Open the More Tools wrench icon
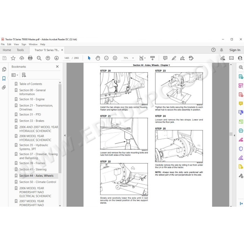The height and width of the screenshot is (244, 244). click(241, 176)
